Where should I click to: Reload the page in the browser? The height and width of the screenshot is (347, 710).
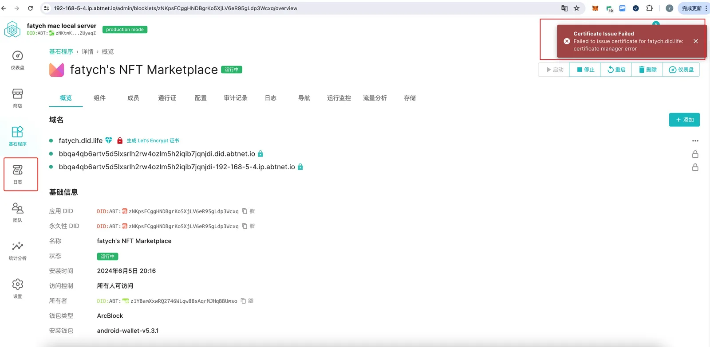(30, 8)
